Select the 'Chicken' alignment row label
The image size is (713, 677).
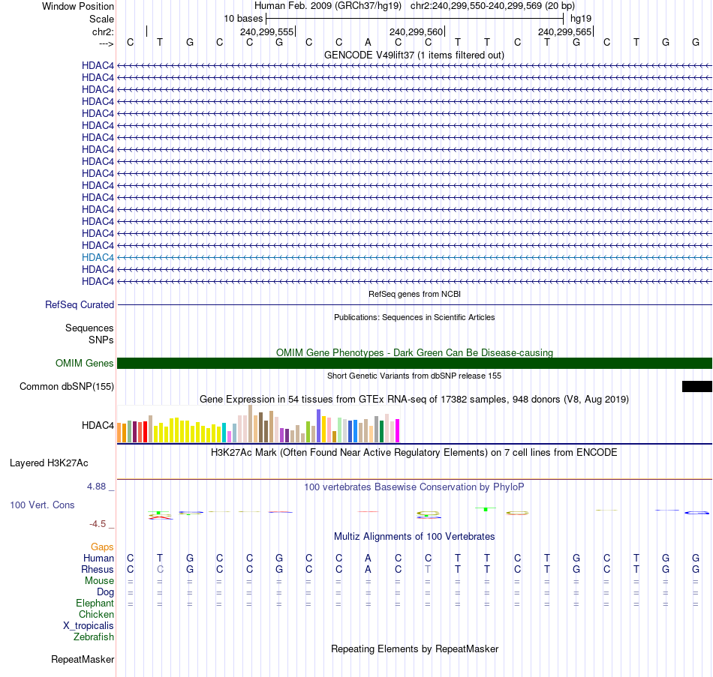tap(96, 614)
